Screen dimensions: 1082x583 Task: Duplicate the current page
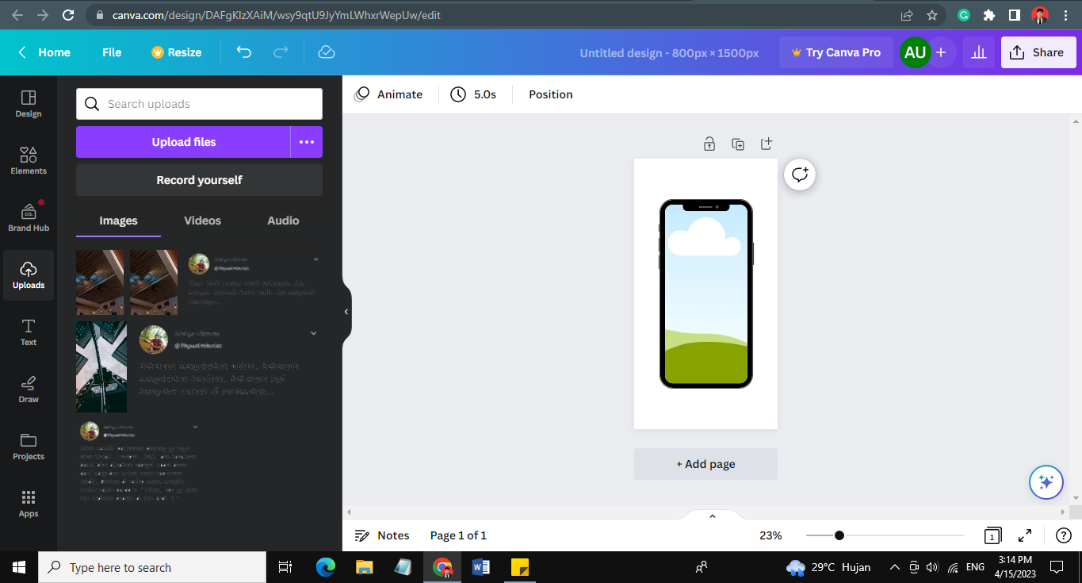coord(738,144)
